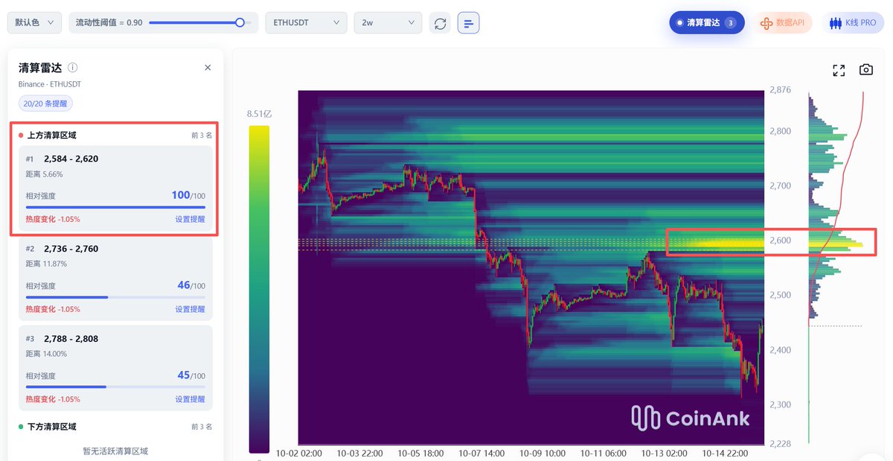Click the 45/100 relative strength value
This screenshot has height=461, width=893.
[191, 375]
